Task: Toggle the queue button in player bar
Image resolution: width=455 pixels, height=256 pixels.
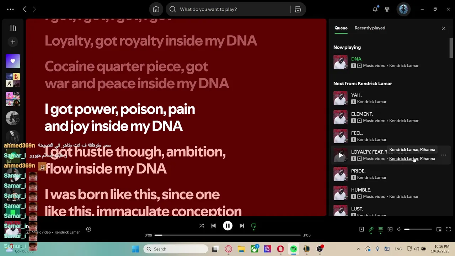Action: coord(380,229)
